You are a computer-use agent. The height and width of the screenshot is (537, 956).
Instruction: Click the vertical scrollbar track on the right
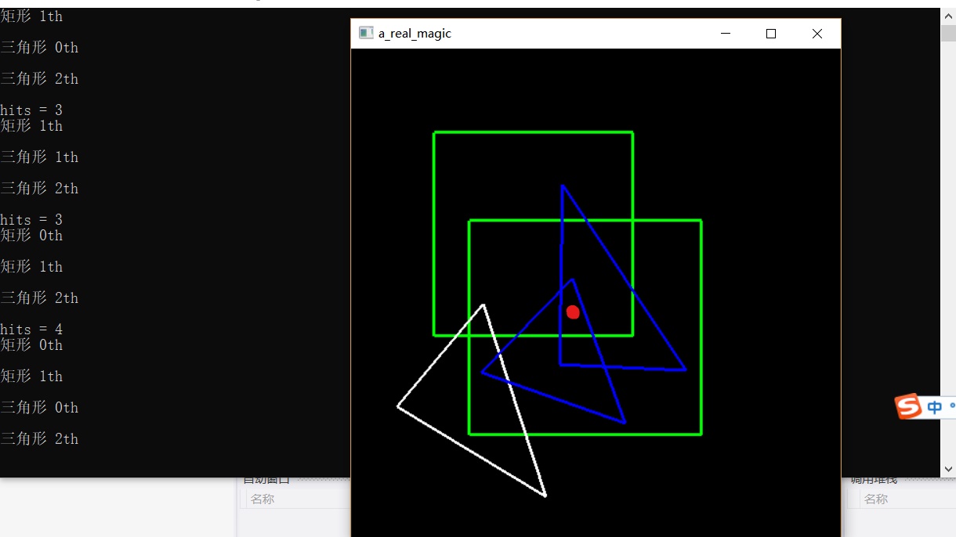click(948, 235)
